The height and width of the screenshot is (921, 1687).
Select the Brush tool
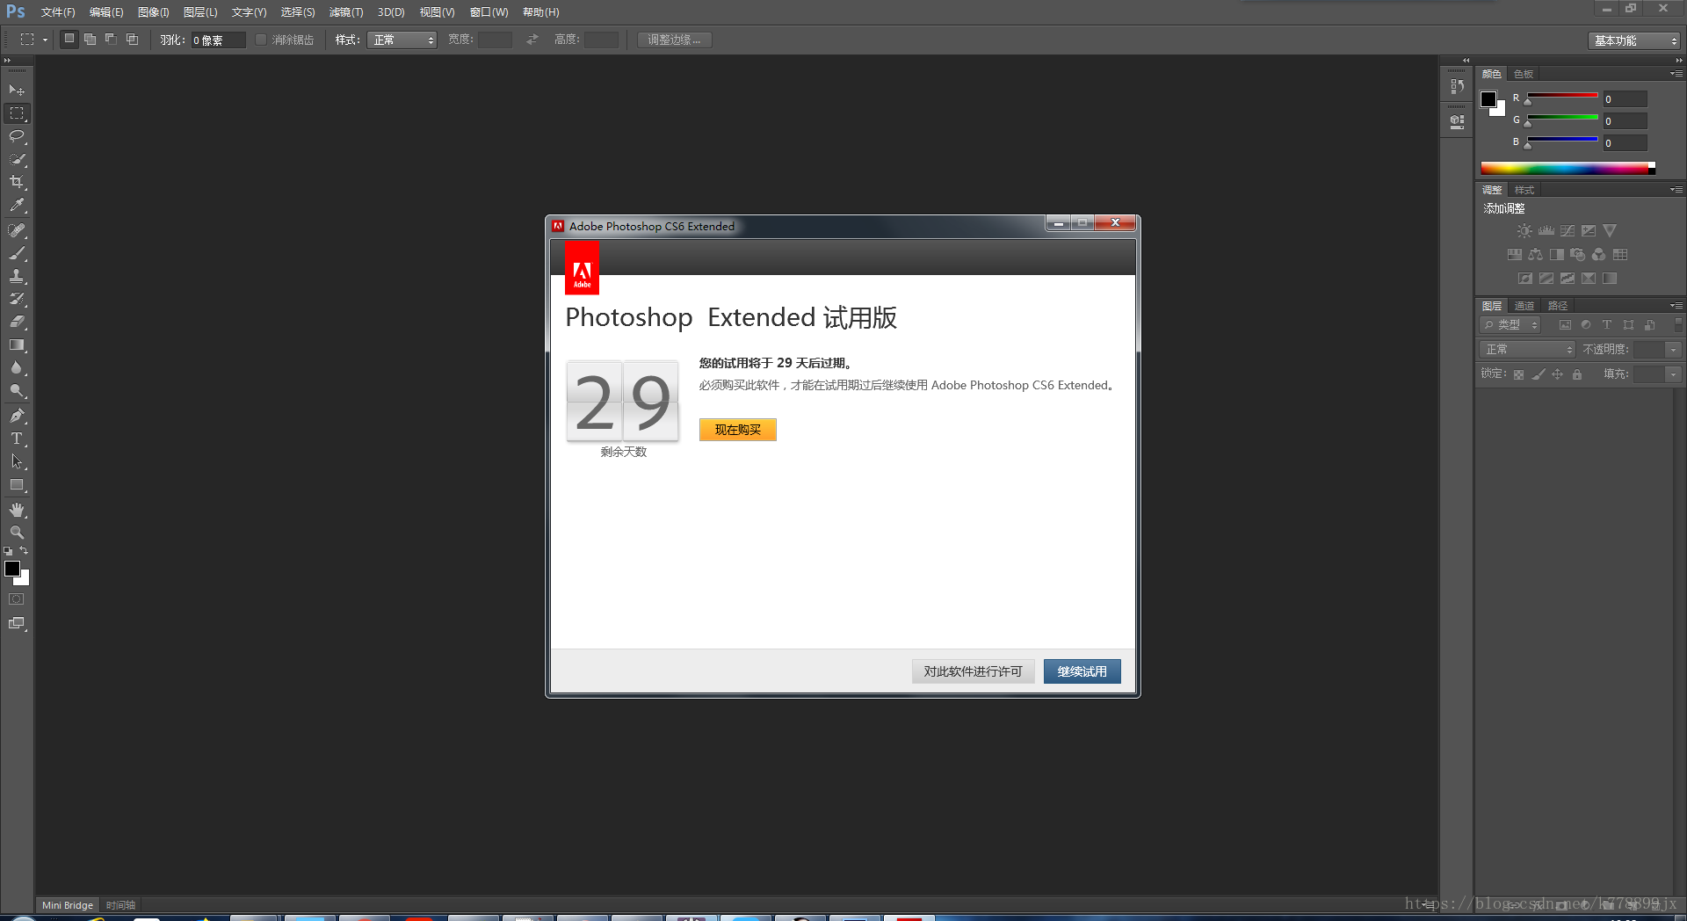click(x=17, y=253)
